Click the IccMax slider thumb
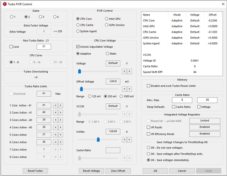Screen dimensions: 227x176 pos(98,139)
